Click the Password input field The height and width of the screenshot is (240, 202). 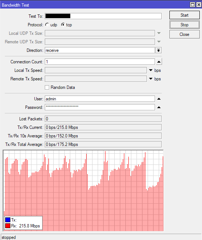[100, 107]
